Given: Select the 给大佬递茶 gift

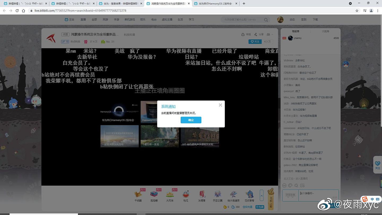Looking at the screenshot, I should [233, 195].
